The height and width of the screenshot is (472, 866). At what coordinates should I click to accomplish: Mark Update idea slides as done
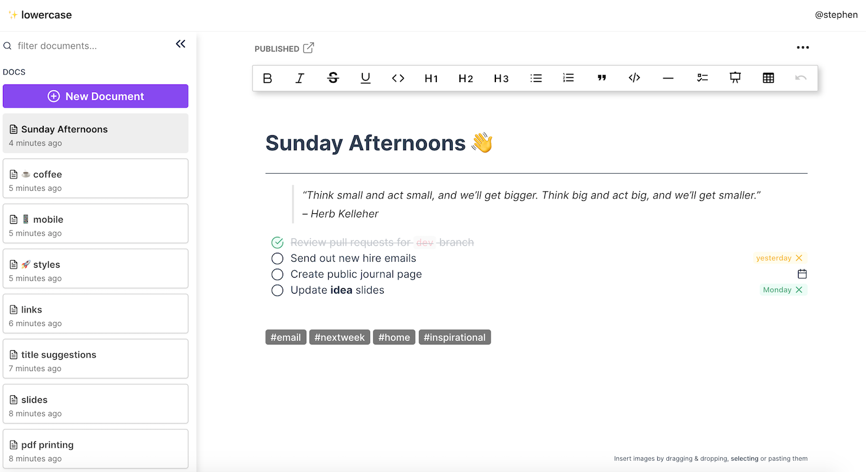click(277, 290)
